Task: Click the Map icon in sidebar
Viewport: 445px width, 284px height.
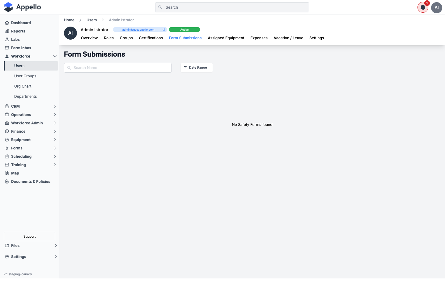Action: (x=7, y=173)
